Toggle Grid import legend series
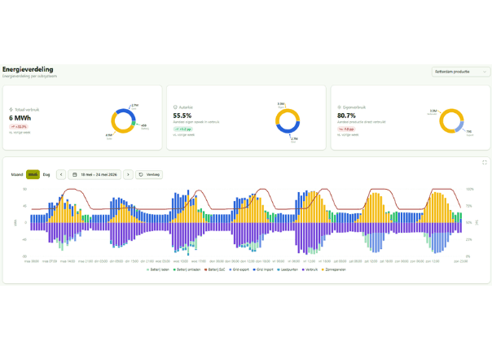492x350 pixels. coord(263,269)
